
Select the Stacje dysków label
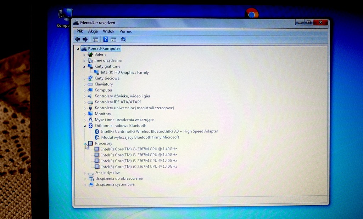click(107, 173)
